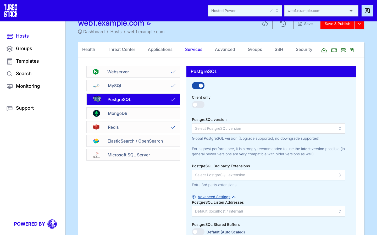Switch to the Applications tab
Viewport: 377px width, 235px height.
point(160,50)
